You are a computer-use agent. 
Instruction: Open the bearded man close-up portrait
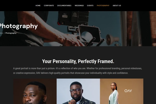[35, 91]
